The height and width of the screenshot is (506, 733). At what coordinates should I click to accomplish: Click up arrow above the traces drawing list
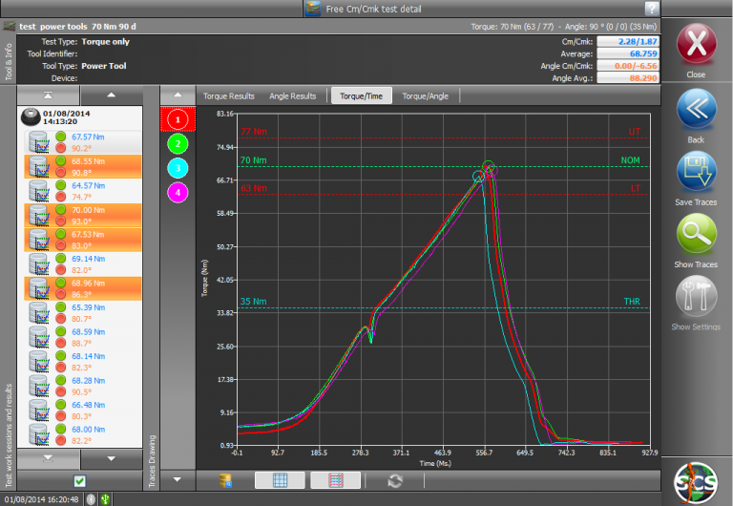point(177,95)
